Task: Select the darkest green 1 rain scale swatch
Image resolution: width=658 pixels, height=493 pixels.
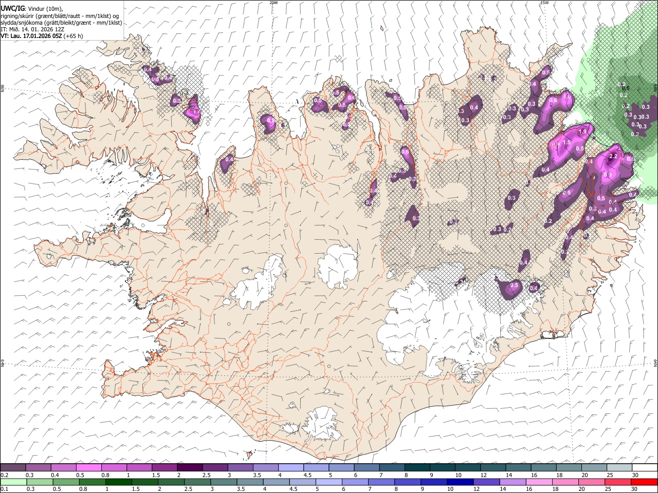Action: click(118, 482)
